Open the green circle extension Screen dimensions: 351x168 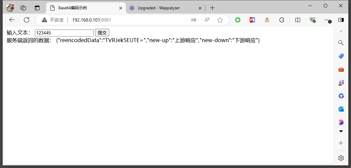click(x=238, y=20)
